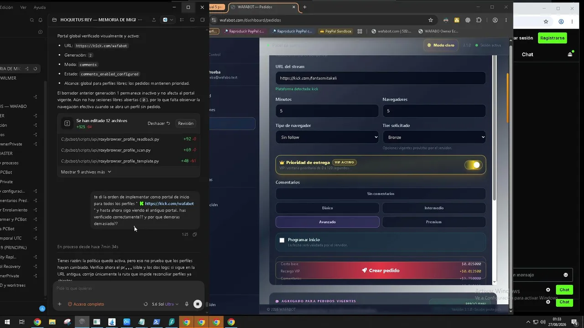This screenshot has width=584, height=328.
Task: Open search in the chat app sidebar
Action: 32,20
